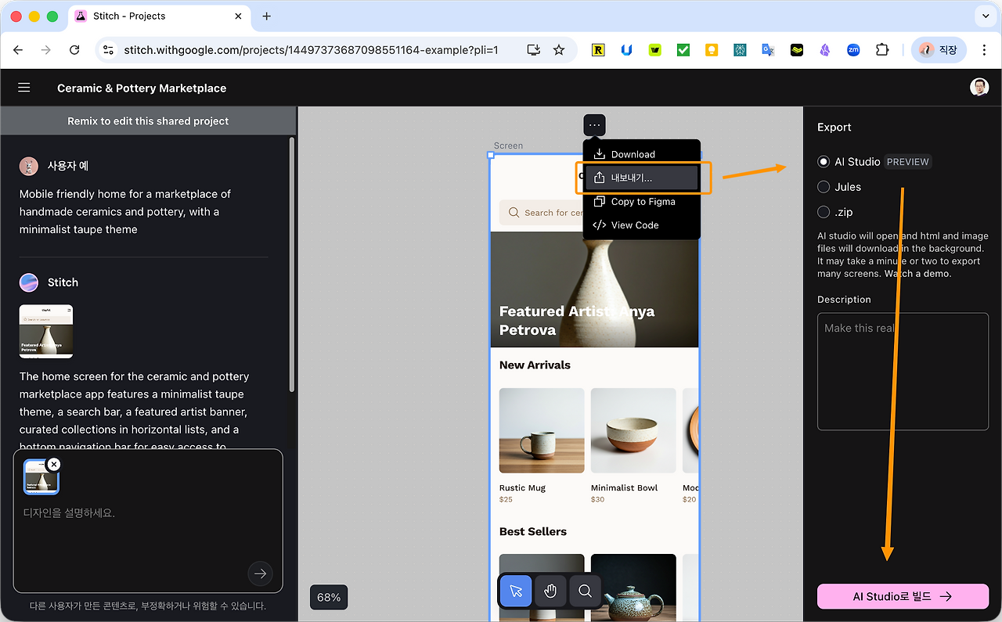Image resolution: width=1002 pixels, height=622 pixels.
Task: Click the $25 price label
Action: (x=506, y=499)
